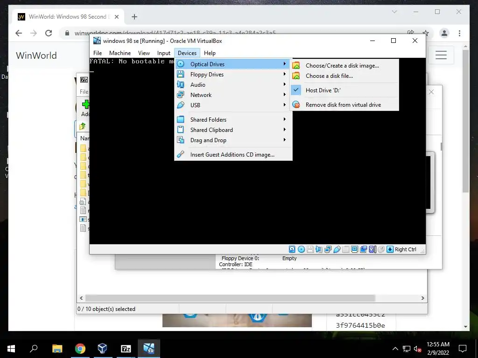The width and height of the screenshot is (478, 358).
Task: Open the VirtualBox Machine menu
Action: coord(120,53)
